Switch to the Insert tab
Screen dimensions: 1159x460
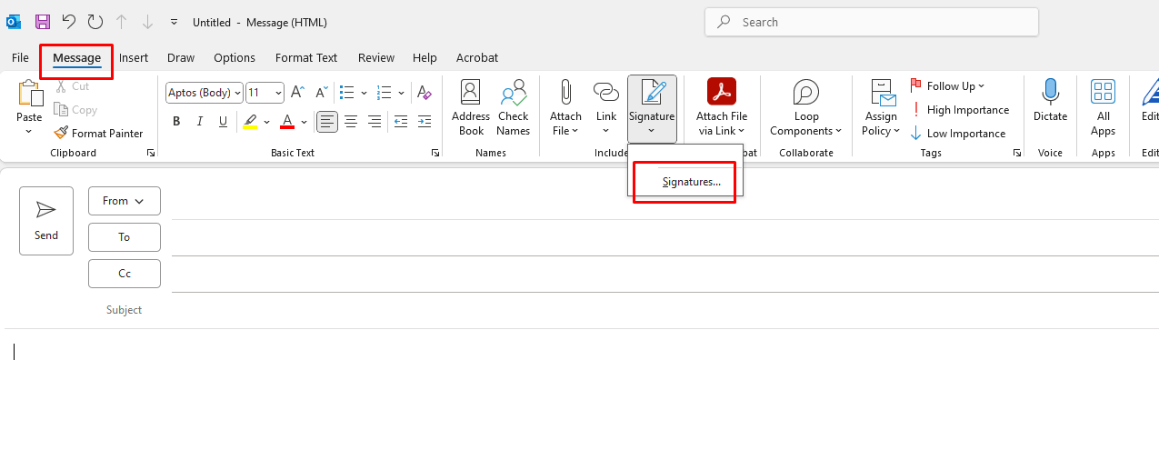(x=134, y=57)
